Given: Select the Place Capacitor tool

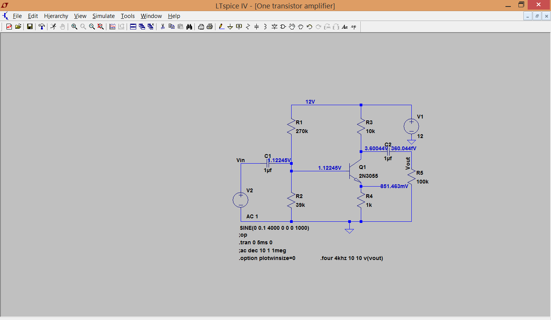Looking at the screenshot, I should click(x=257, y=26).
